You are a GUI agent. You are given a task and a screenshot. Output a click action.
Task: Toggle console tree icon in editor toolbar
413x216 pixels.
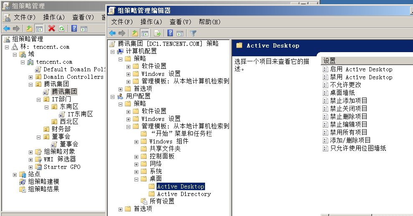coord(144,33)
